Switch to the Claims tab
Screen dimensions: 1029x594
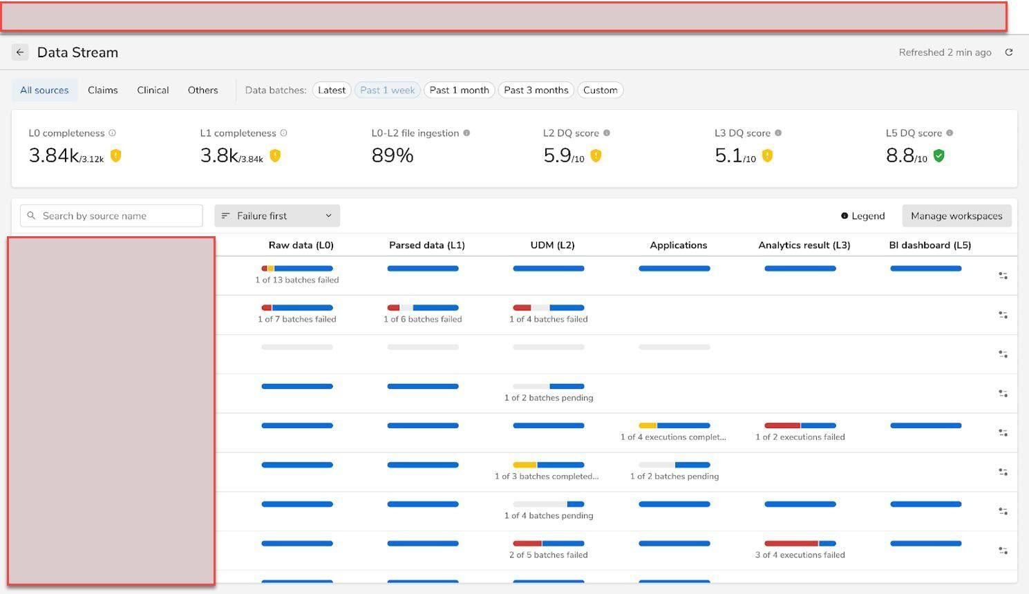pos(103,90)
